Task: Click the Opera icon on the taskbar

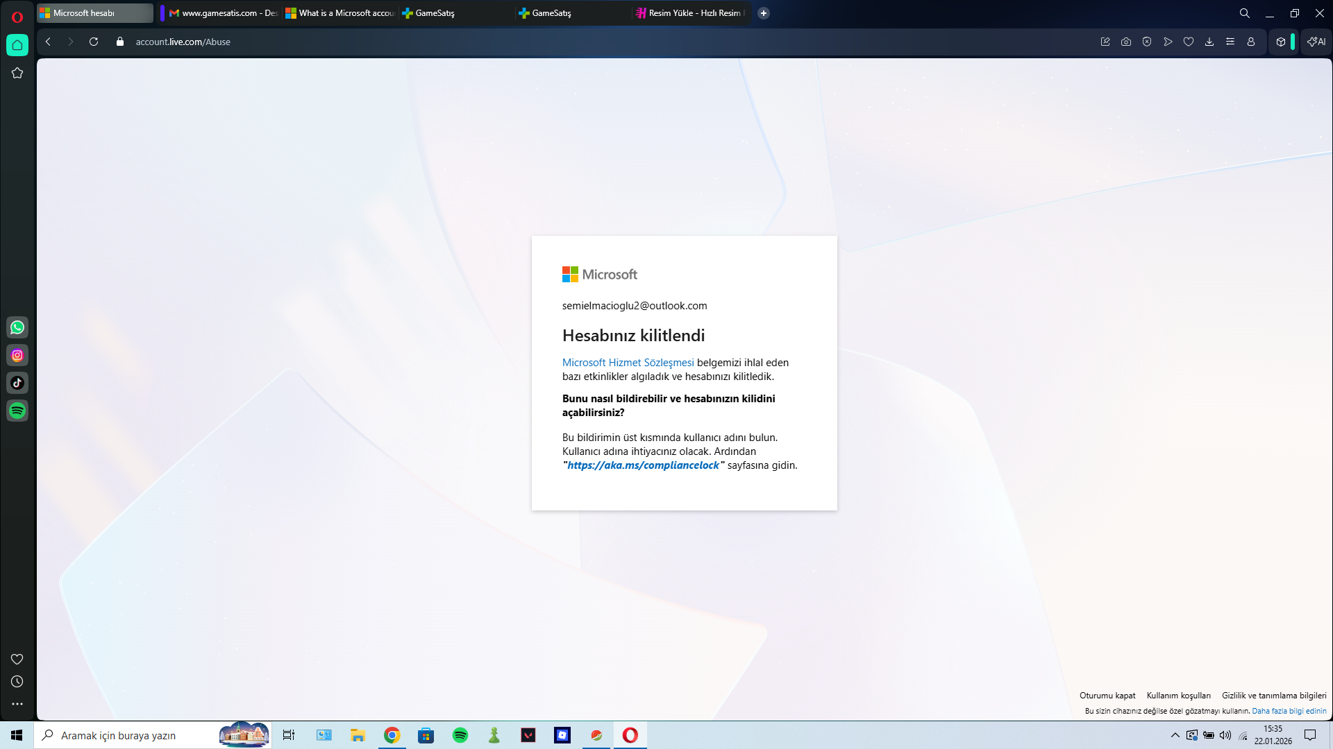Action: point(630,735)
